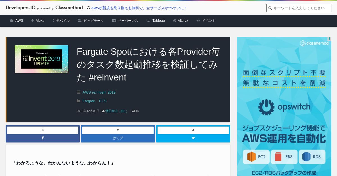Click the Developers.IO logo
337x176 pixels.
point(21,8)
